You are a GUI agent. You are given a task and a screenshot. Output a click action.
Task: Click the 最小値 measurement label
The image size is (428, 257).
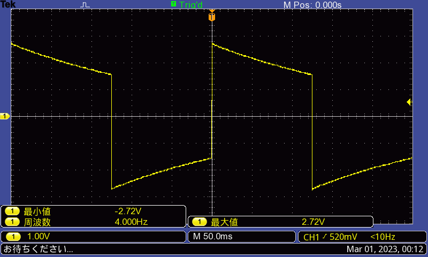point(37,211)
